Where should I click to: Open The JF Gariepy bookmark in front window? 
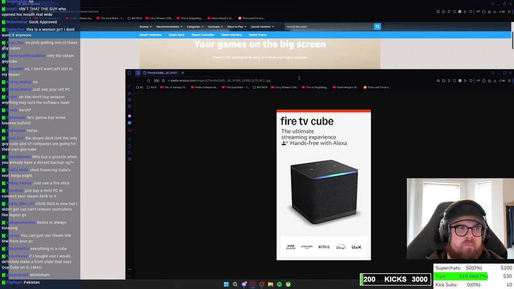click(173, 87)
